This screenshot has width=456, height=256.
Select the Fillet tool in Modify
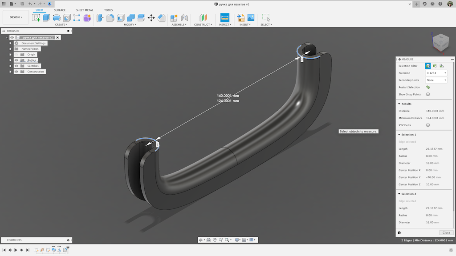pyautogui.click(x=110, y=18)
